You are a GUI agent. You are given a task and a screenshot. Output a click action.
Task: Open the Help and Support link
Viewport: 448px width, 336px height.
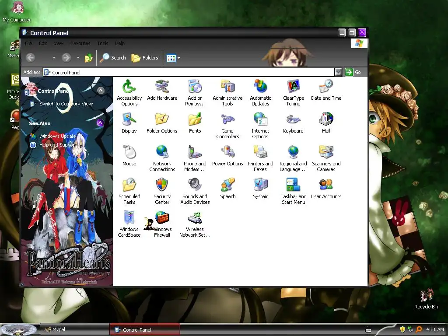pyautogui.click(x=58, y=145)
